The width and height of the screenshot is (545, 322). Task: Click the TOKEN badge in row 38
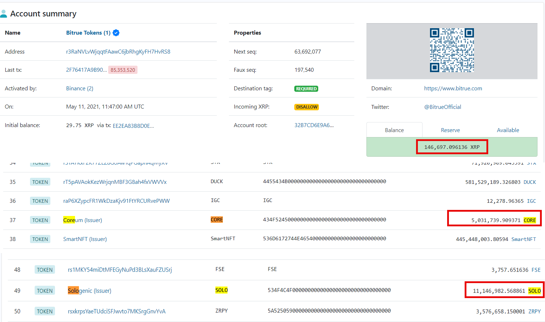point(40,239)
